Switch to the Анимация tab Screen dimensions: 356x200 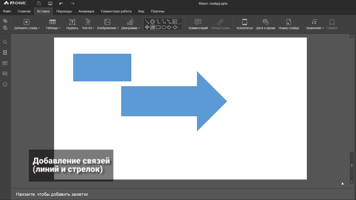coord(86,11)
